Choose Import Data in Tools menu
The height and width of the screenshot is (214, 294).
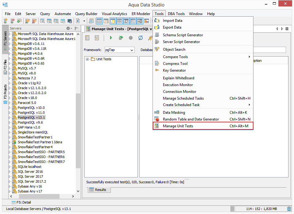point(203,21)
